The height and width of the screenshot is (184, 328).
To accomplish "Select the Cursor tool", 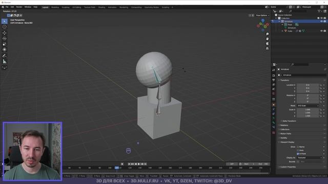I will [x=5, y=27].
